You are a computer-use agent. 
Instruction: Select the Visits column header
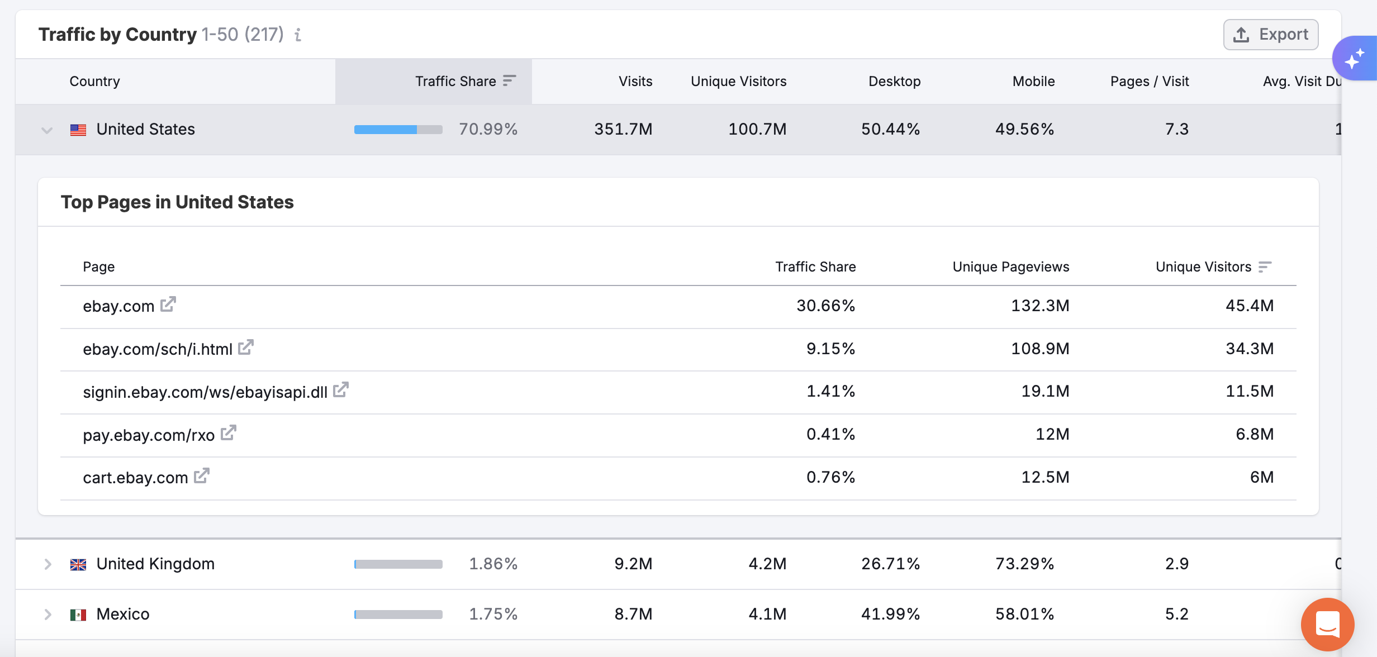pos(635,81)
